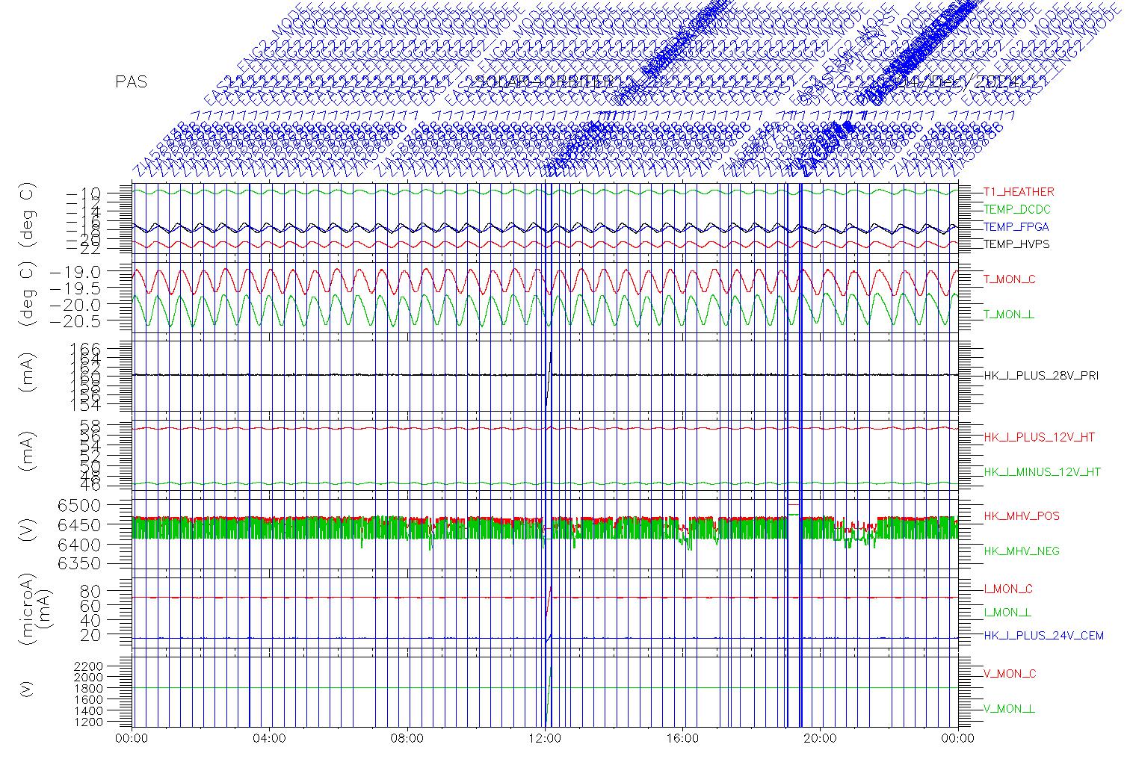Click the 12:00 time axis label
The width and height of the screenshot is (1130, 762).
click(545, 740)
